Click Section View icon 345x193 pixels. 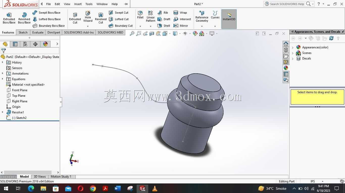(x=152, y=34)
